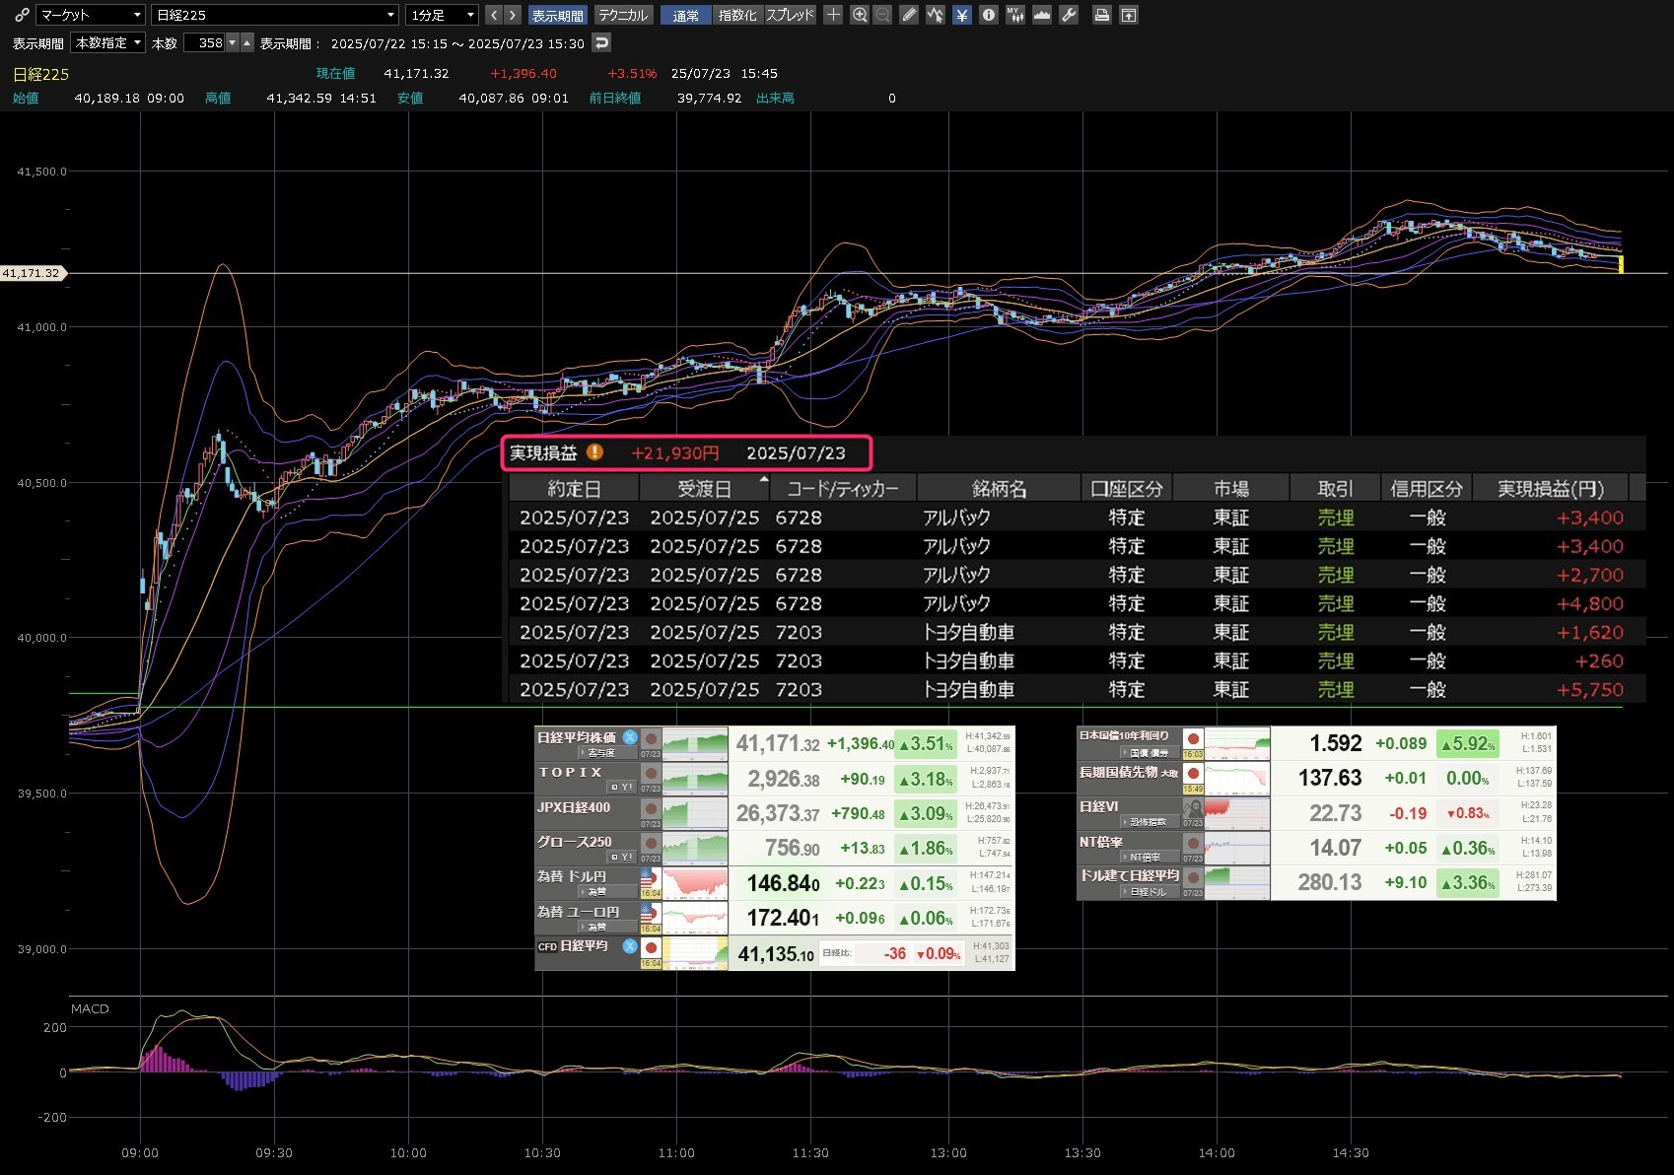Click the trend line chart icon
The width and height of the screenshot is (1674, 1175).
[936, 15]
